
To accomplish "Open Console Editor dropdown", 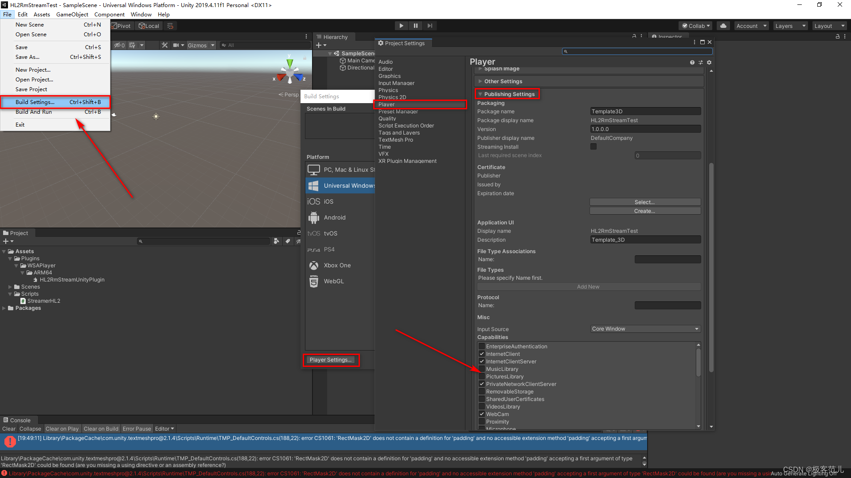I will pos(164,429).
